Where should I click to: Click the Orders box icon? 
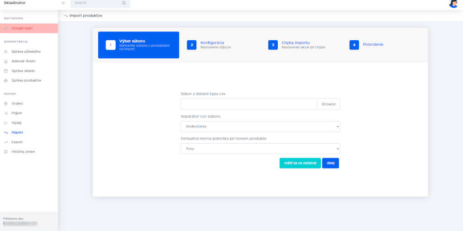pyautogui.click(x=6, y=103)
